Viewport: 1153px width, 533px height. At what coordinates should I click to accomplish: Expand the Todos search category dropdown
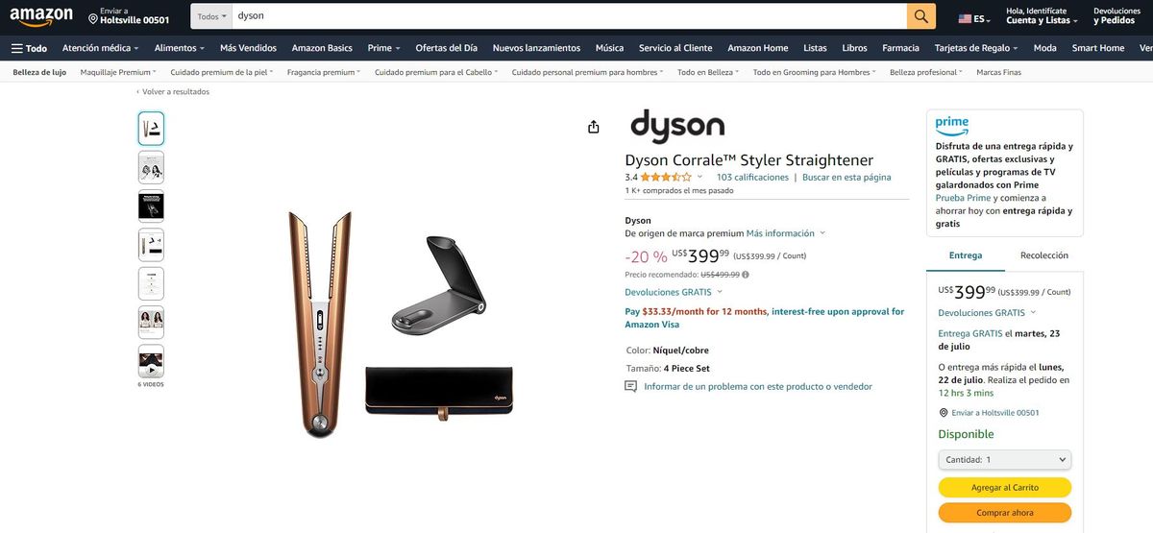[x=211, y=16]
